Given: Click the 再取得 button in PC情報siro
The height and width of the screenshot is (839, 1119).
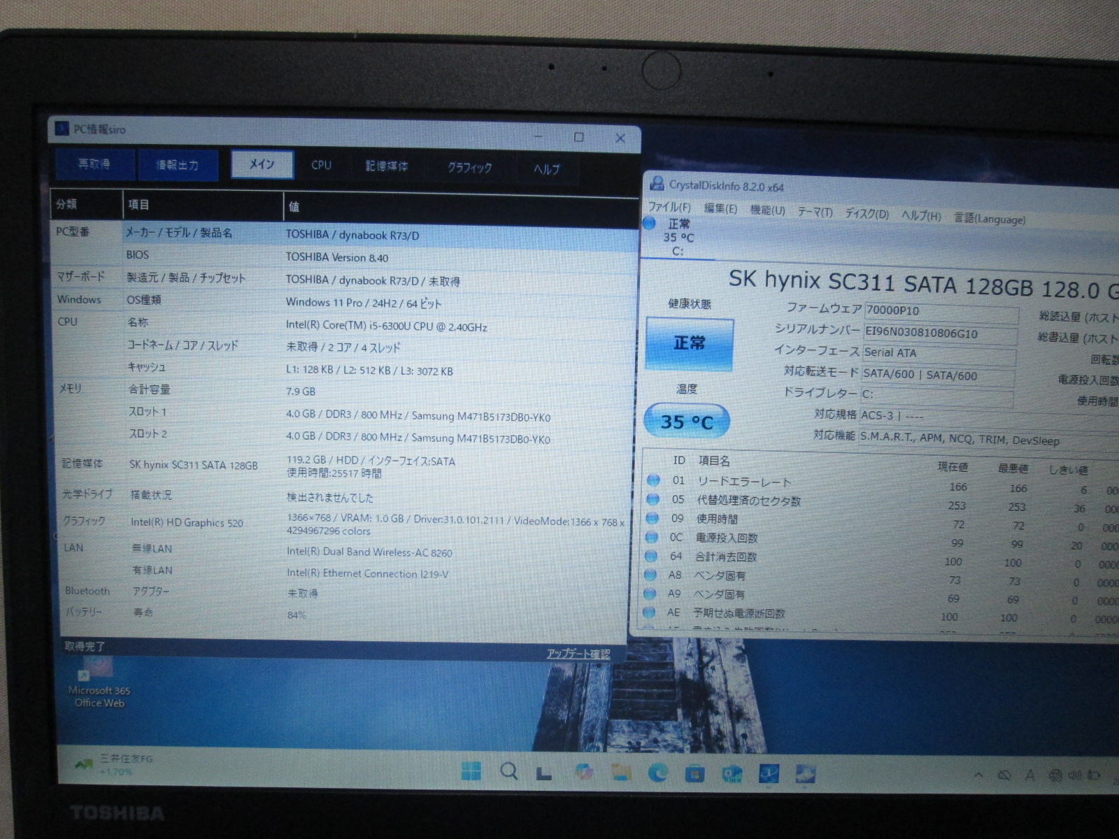Looking at the screenshot, I should click(x=94, y=164).
